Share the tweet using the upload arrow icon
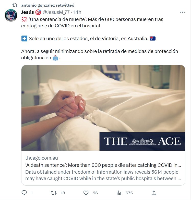This screenshot has height=200, width=191. point(154,193)
